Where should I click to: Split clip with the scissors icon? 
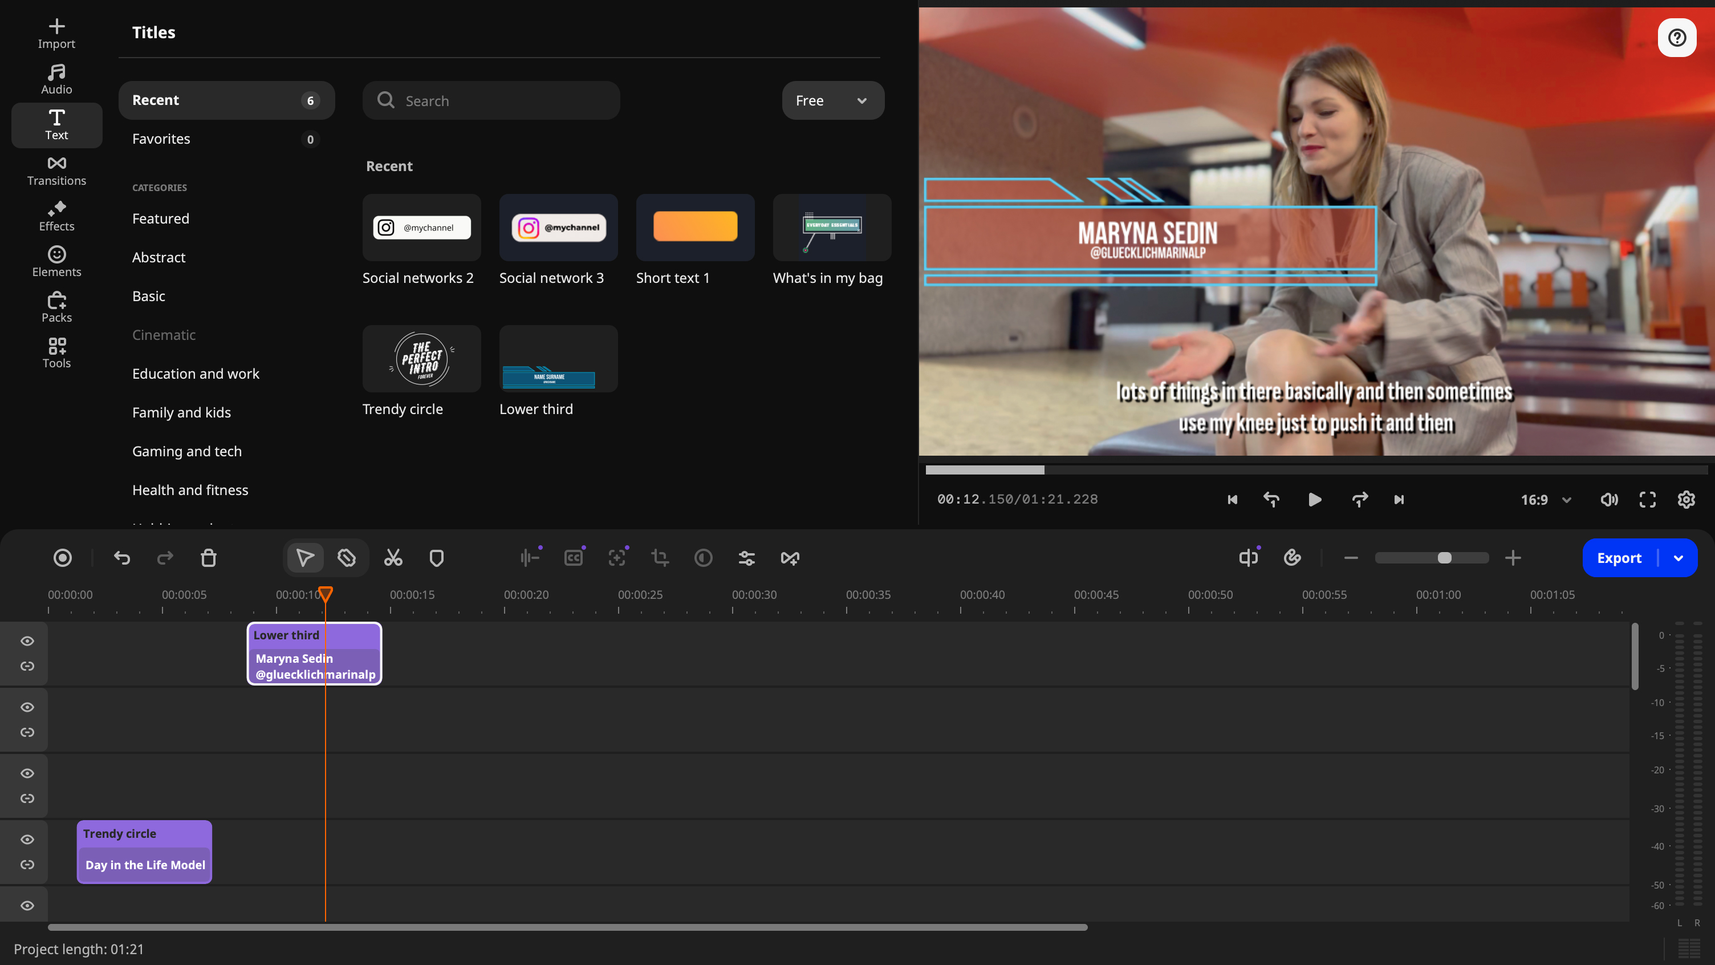[x=393, y=557]
